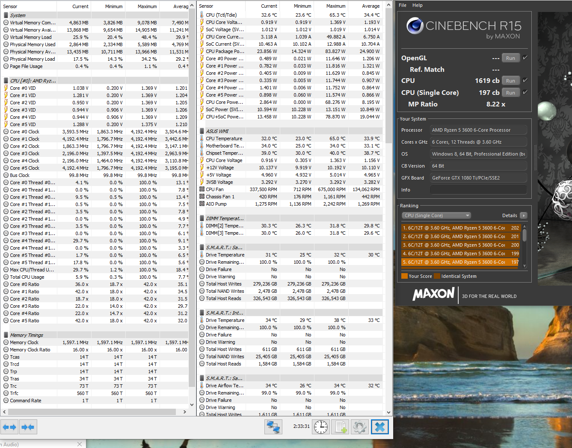Select ranking entry 1 with score 202

(460, 228)
